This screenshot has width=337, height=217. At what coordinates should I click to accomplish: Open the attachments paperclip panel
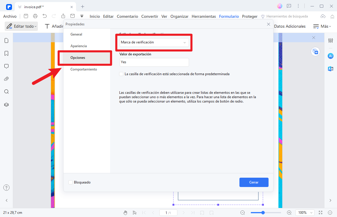point(6,79)
